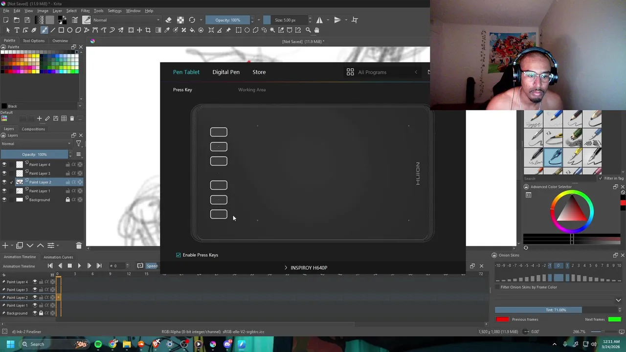Stop animation playback
626x352 pixels.
69,265
